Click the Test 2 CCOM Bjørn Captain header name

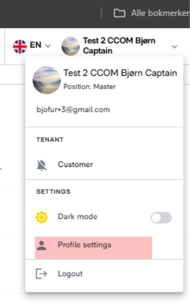tap(119, 46)
